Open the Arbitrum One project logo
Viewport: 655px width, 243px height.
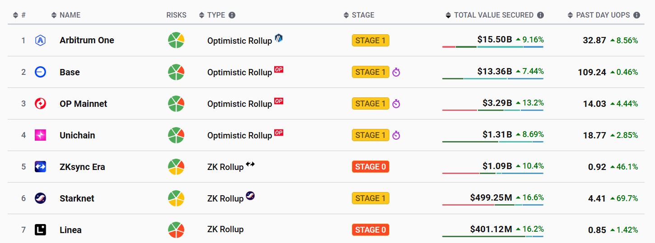click(40, 40)
